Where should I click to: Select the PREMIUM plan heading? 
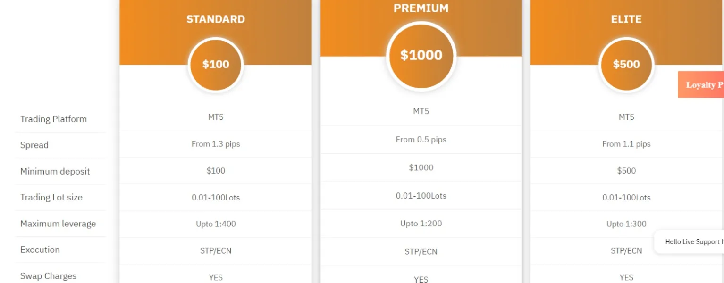(421, 8)
